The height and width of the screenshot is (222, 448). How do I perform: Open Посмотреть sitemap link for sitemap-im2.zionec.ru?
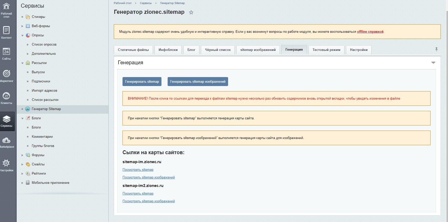(x=138, y=194)
